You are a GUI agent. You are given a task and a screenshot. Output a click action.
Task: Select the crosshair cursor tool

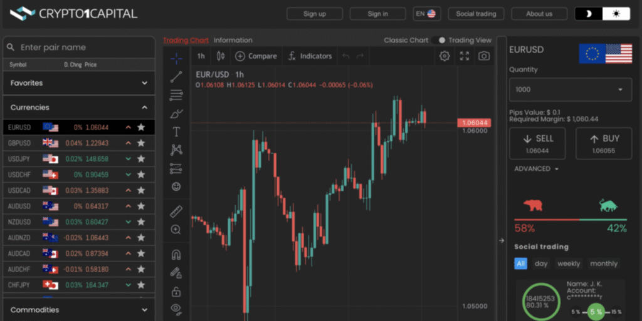pyautogui.click(x=176, y=58)
